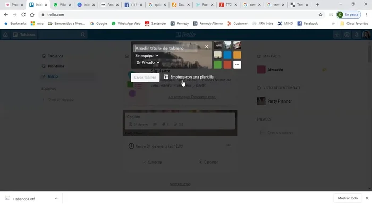Image resolution: width=372 pixels, height=205 pixels.
Task: Open the Santander bookmark
Action: pyautogui.click(x=155, y=24)
